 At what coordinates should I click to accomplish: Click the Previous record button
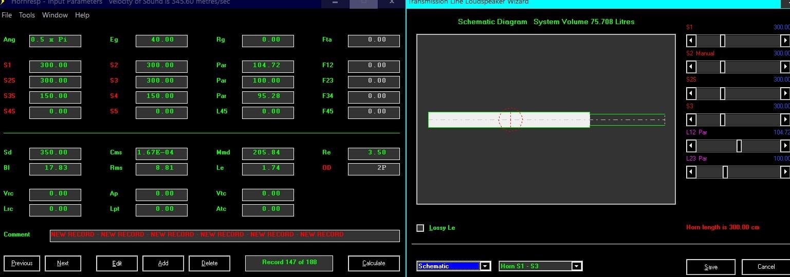[x=22, y=263]
